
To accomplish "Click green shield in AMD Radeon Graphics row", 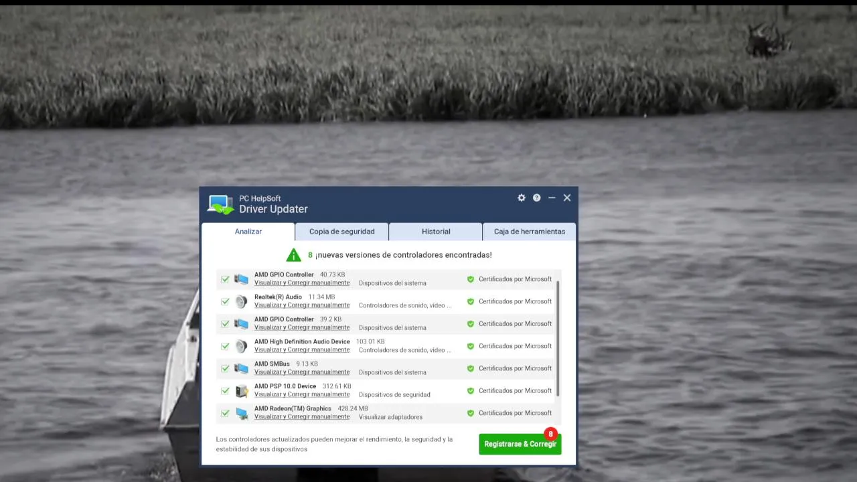I will [471, 413].
